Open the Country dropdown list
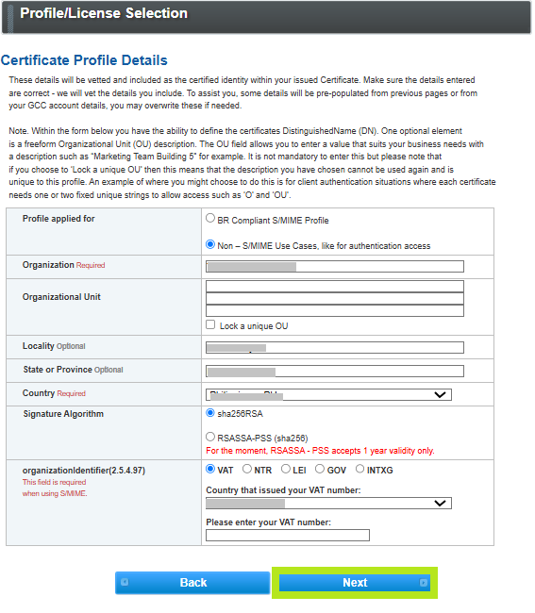The height and width of the screenshot is (613, 535). [x=328, y=394]
